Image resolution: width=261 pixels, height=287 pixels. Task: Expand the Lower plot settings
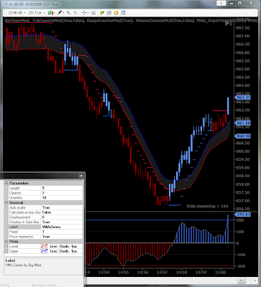[6, 246]
